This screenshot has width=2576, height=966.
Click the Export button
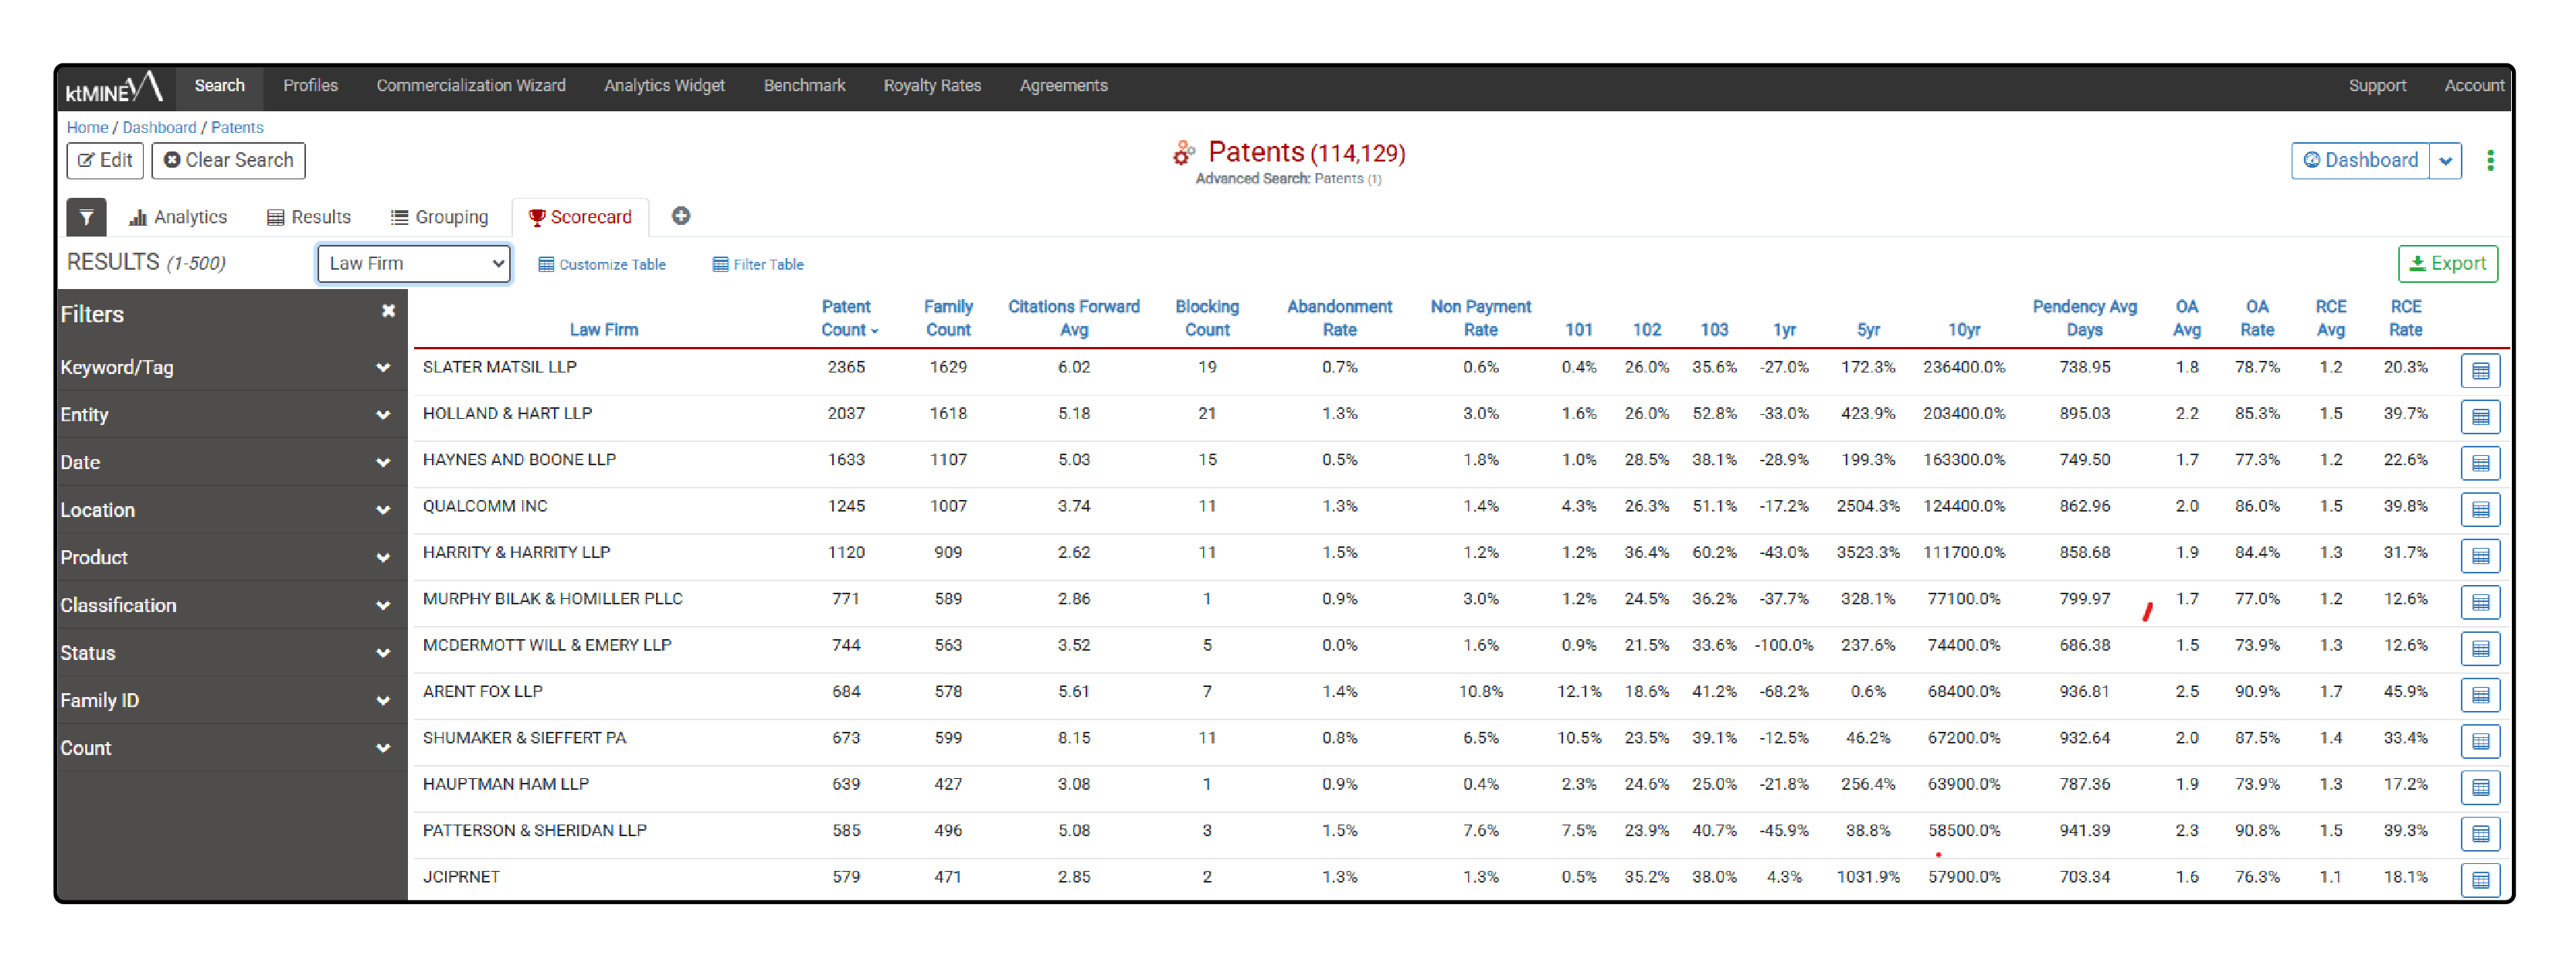click(x=2447, y=263)
